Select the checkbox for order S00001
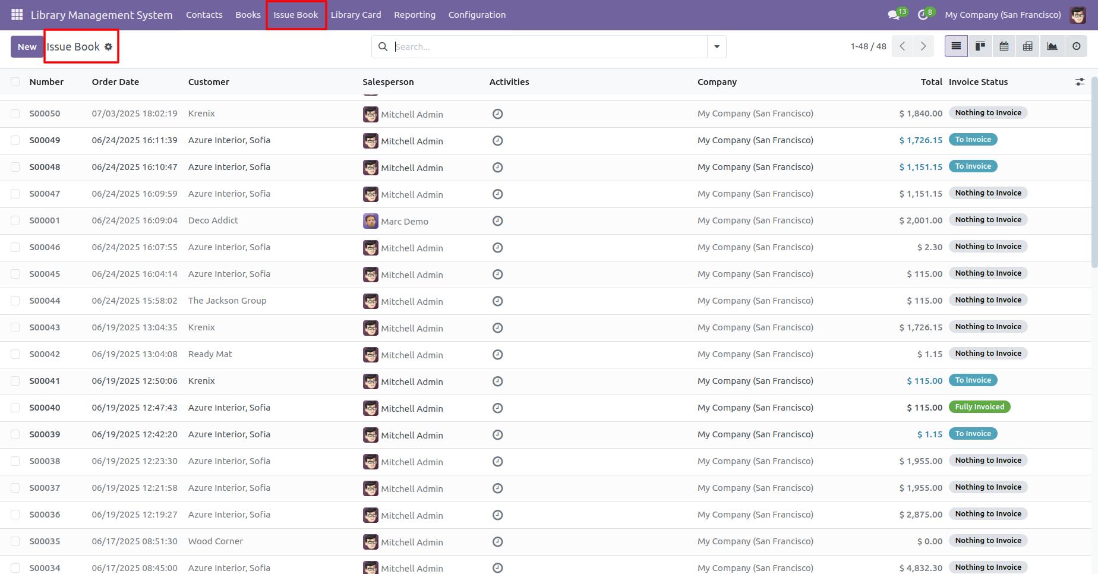 pyautogui.click(x=15, y=220)
